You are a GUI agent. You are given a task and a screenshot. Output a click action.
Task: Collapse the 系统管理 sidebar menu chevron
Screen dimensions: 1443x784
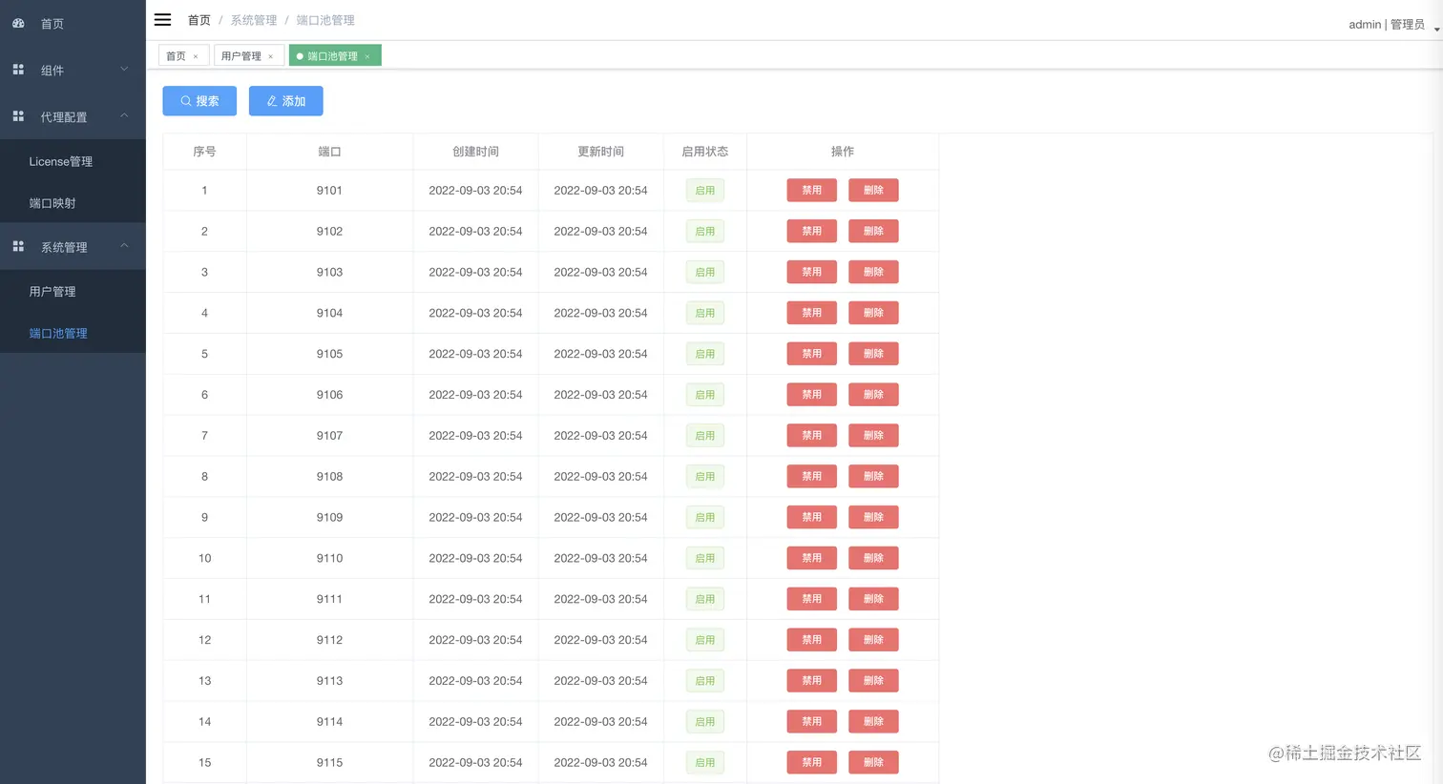124,245
